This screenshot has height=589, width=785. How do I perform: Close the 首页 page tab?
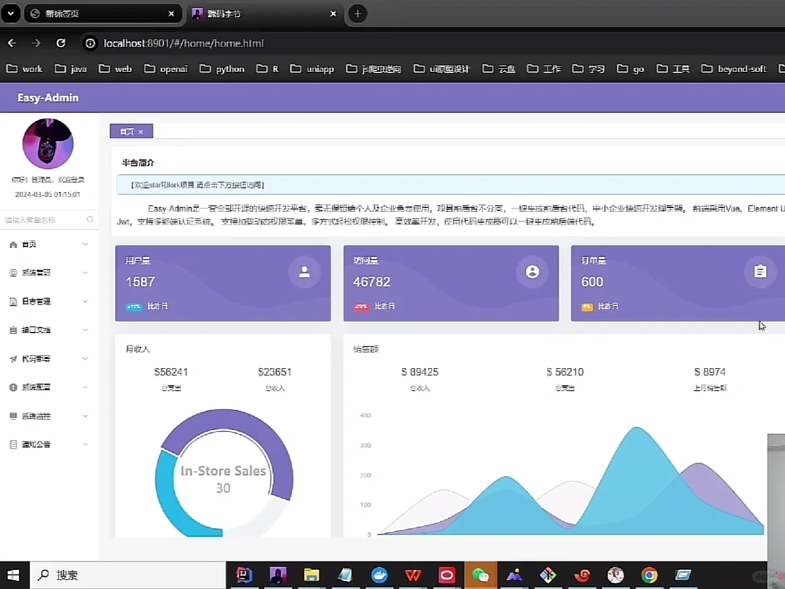point(140,132)
